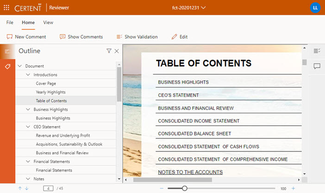The height and width of the screenshot is (193, 325).
Task: Collapse the Financial Statements section chevron
Action: 28,161
